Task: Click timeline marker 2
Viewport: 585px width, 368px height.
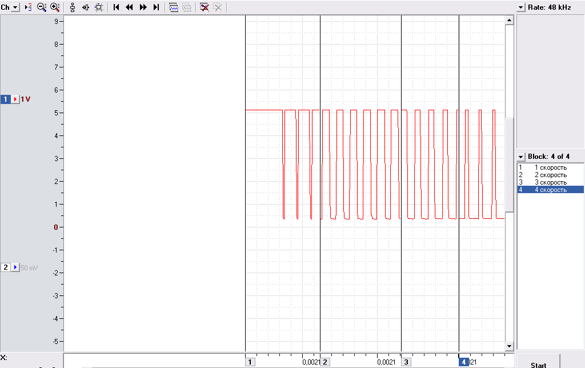Action: 325,362
